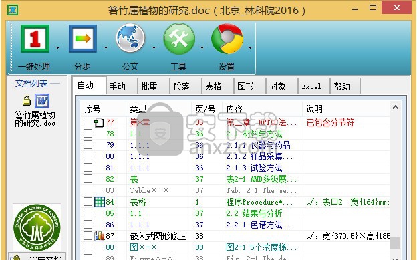Check the box for row 82
This screenshot has height=260, width=417.
pos(88,179)
